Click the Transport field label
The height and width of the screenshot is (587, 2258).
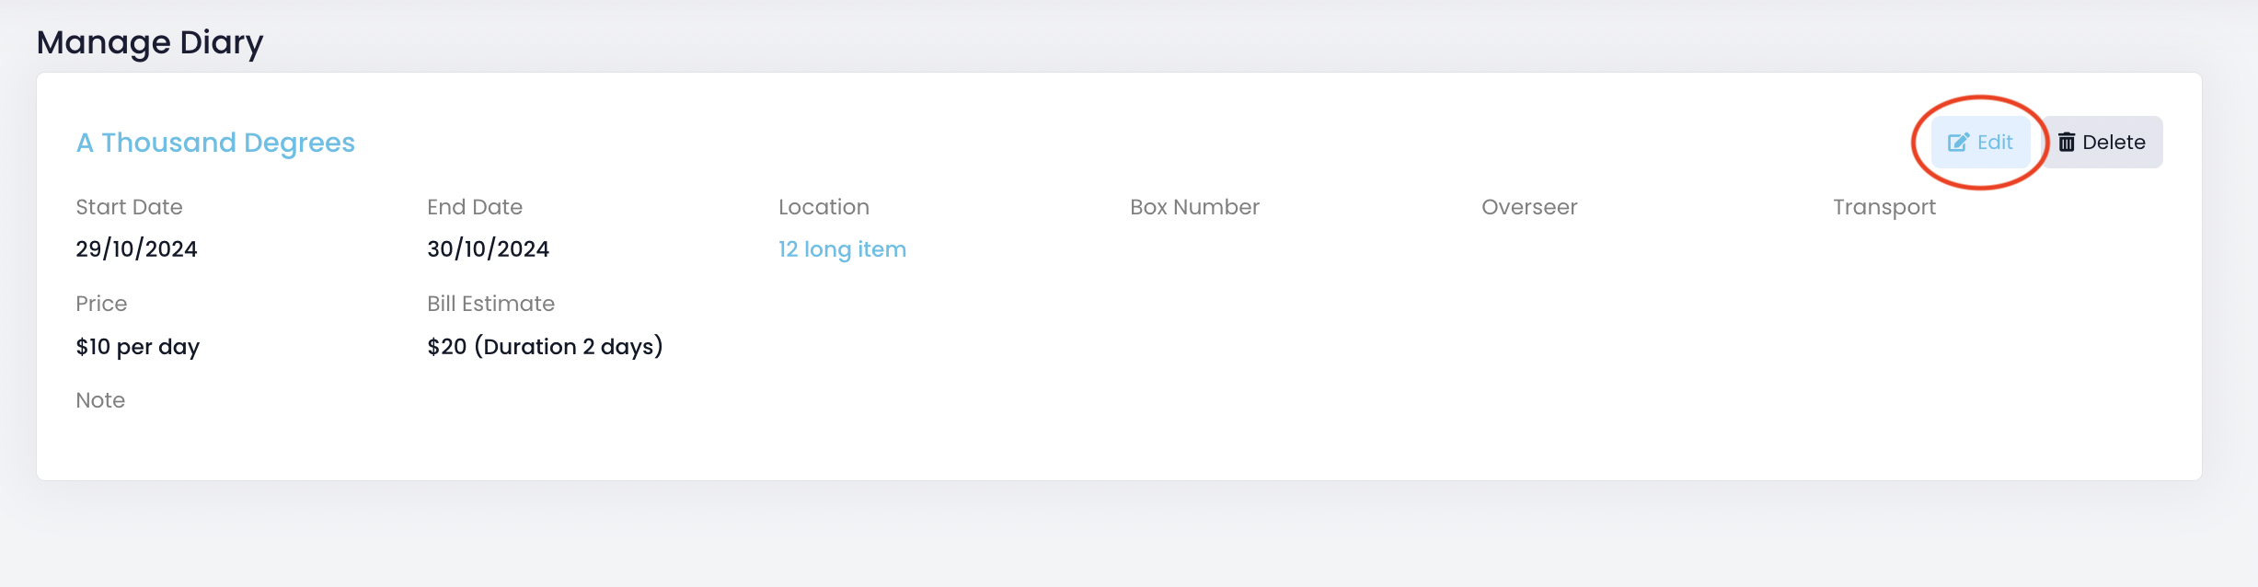click(x=1884, y=207)
